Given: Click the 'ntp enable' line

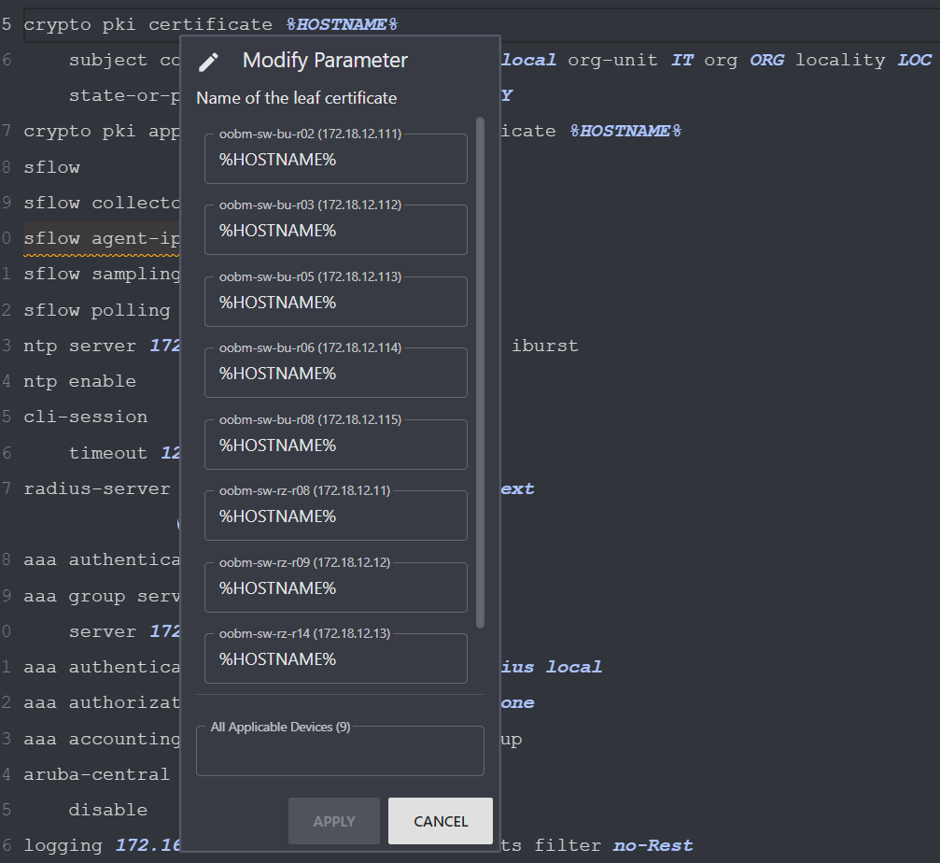Looking at the screenshot, I should pyautogui.click(x=79, y=381).
